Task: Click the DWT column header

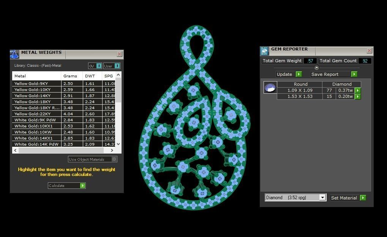Action: [x=92, y=76]
